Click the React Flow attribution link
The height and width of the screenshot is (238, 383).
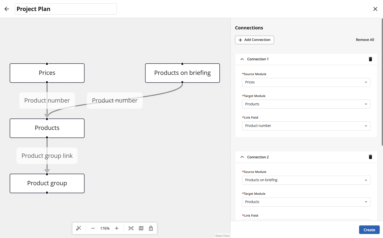[x=222, y=236]
